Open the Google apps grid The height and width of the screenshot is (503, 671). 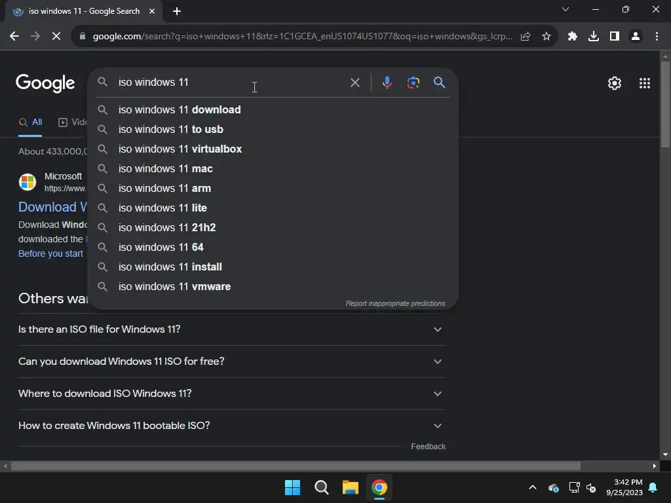tap(645, 83)
